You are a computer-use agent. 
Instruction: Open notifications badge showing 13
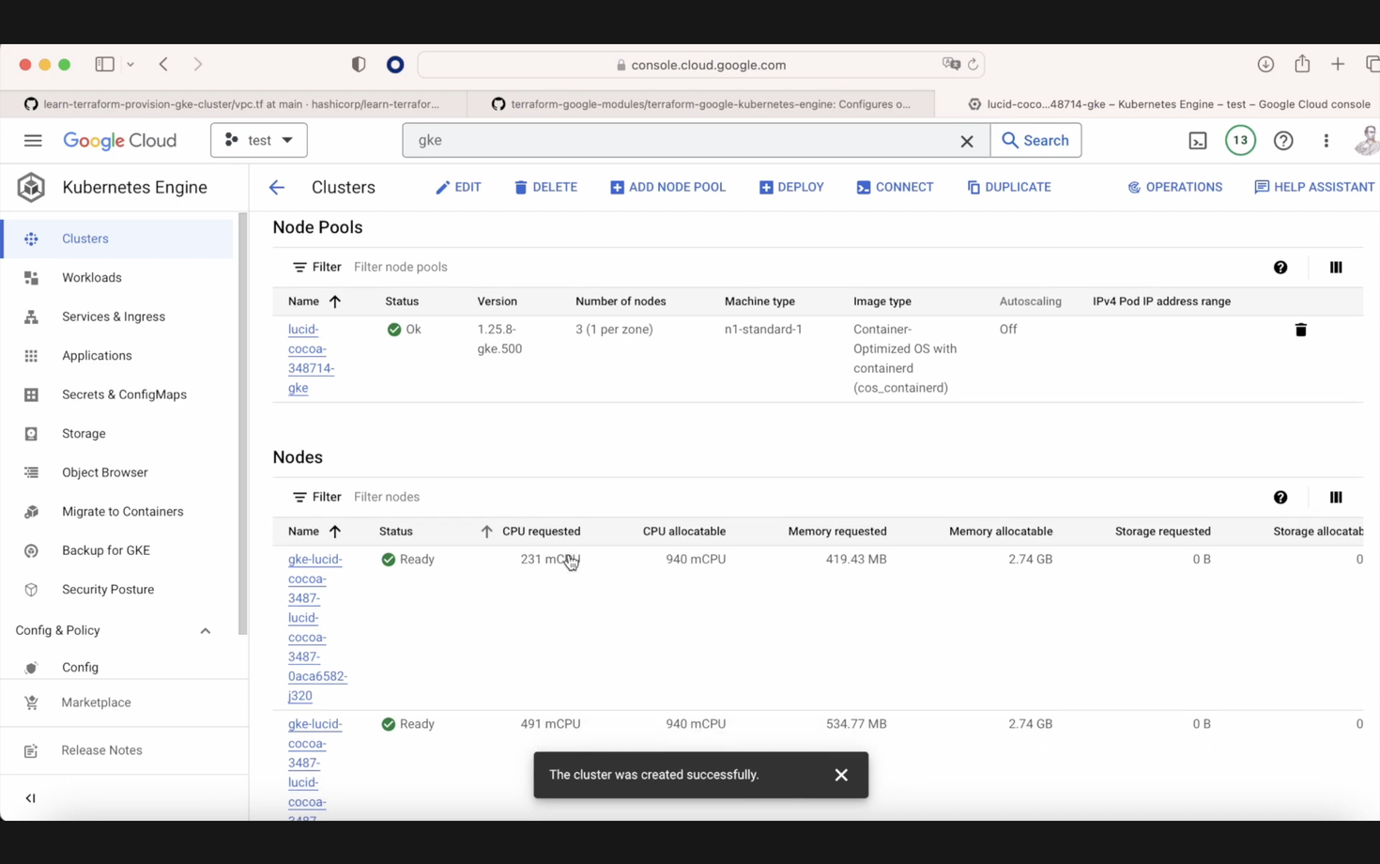click(x=1240, y=141)
